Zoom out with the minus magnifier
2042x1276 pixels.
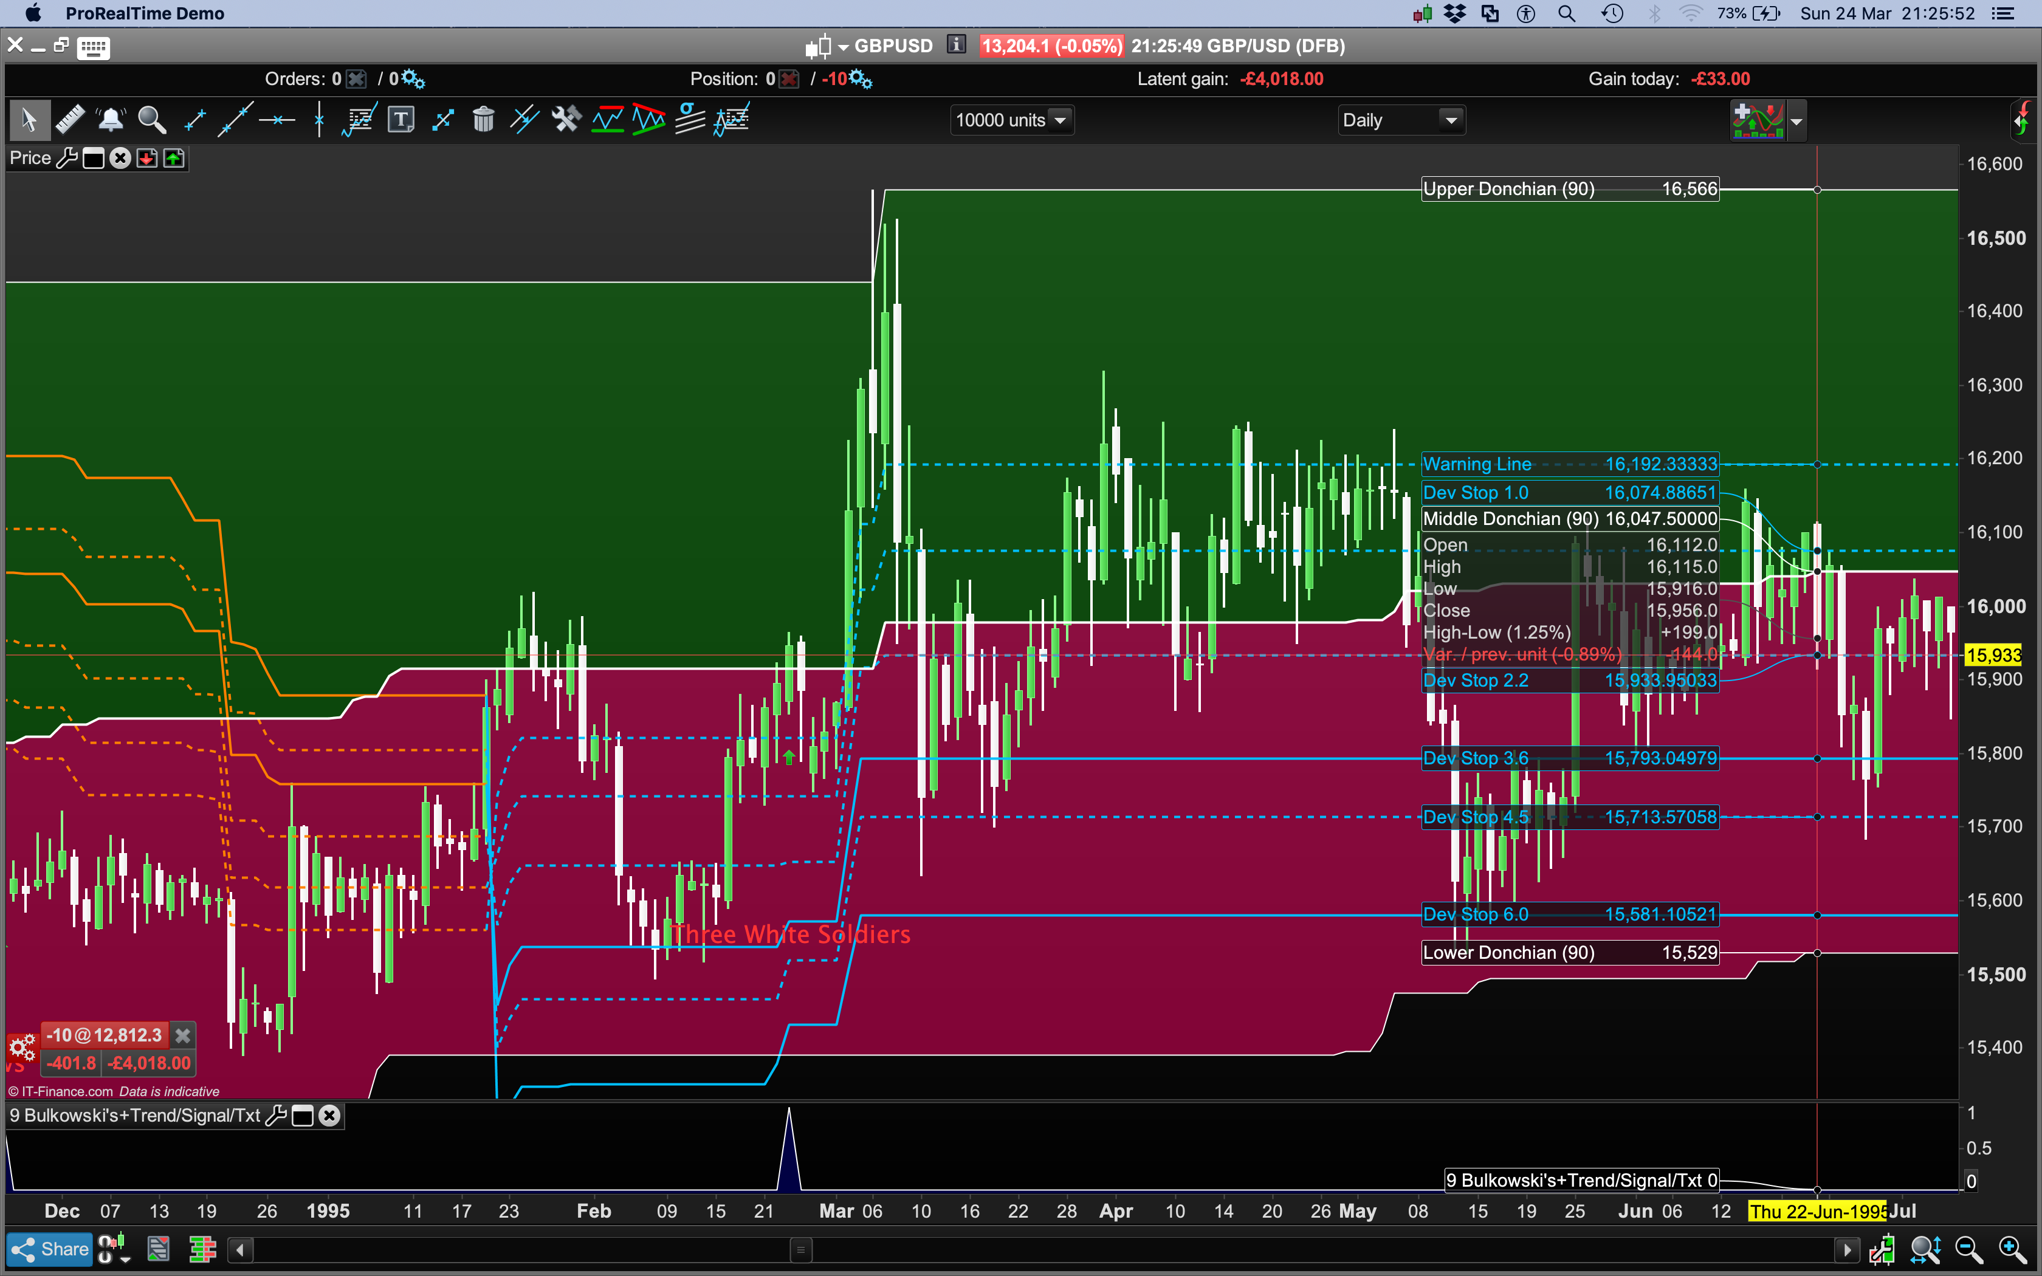(x=1968, y=1249)
